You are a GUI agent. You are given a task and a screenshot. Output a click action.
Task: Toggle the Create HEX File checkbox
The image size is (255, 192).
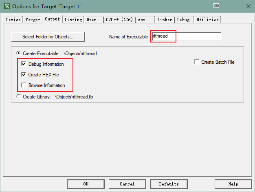(24, 75)
